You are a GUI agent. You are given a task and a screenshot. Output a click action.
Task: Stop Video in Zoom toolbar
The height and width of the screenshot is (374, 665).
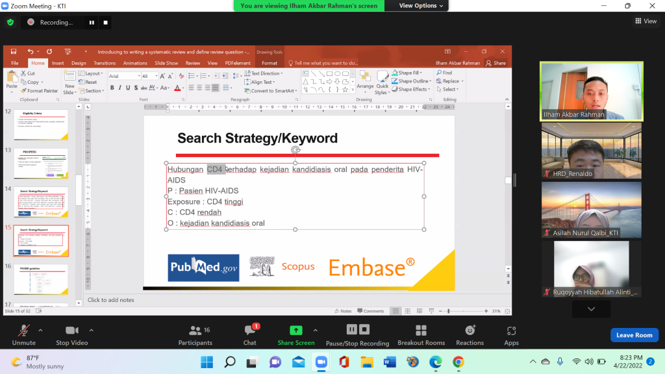[71, 335]
